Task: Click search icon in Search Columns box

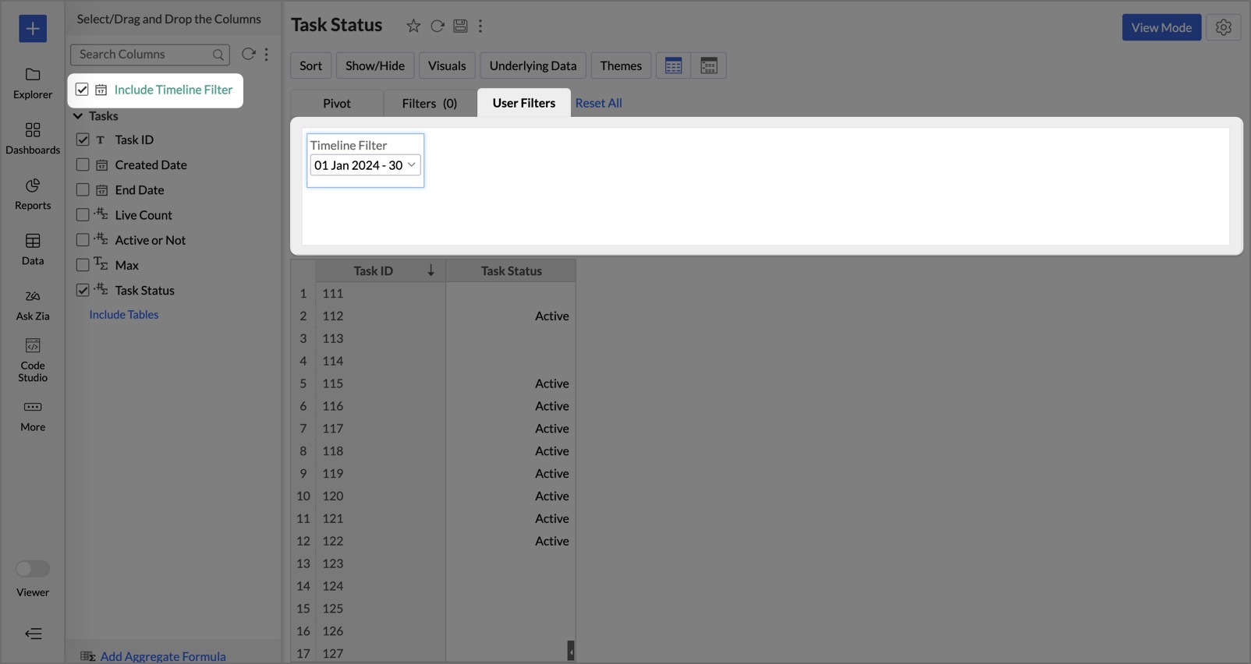Action: pyautogui.click(x=218, y=55)
